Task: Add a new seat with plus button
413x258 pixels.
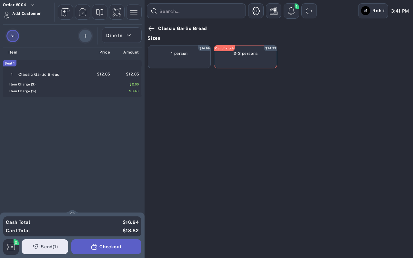Action: [85, 36]
